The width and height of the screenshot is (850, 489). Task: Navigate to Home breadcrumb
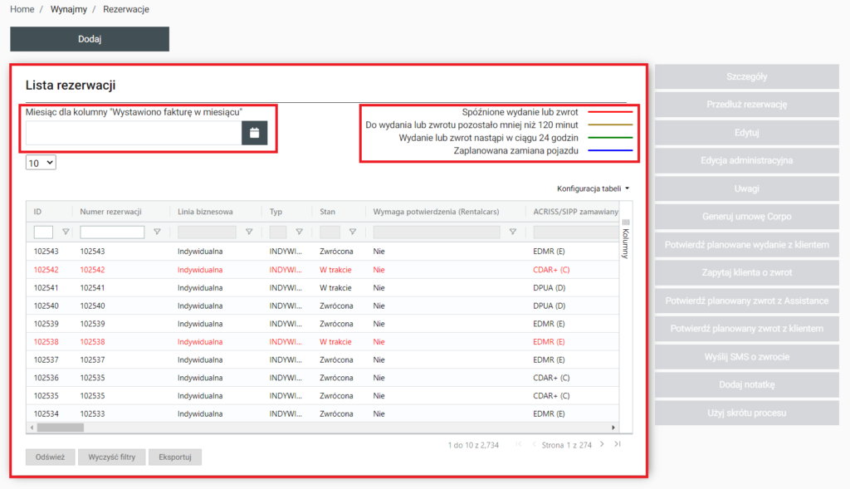pos(22,9)
